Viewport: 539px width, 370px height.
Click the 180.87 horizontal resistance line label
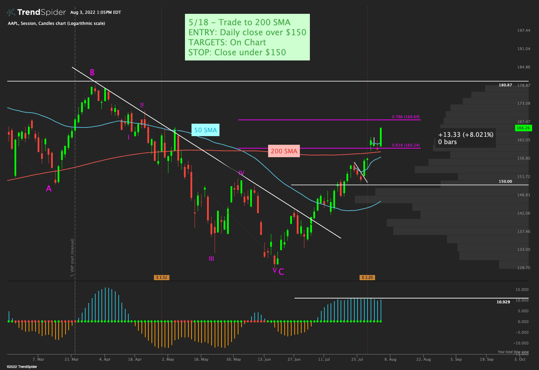505,85
